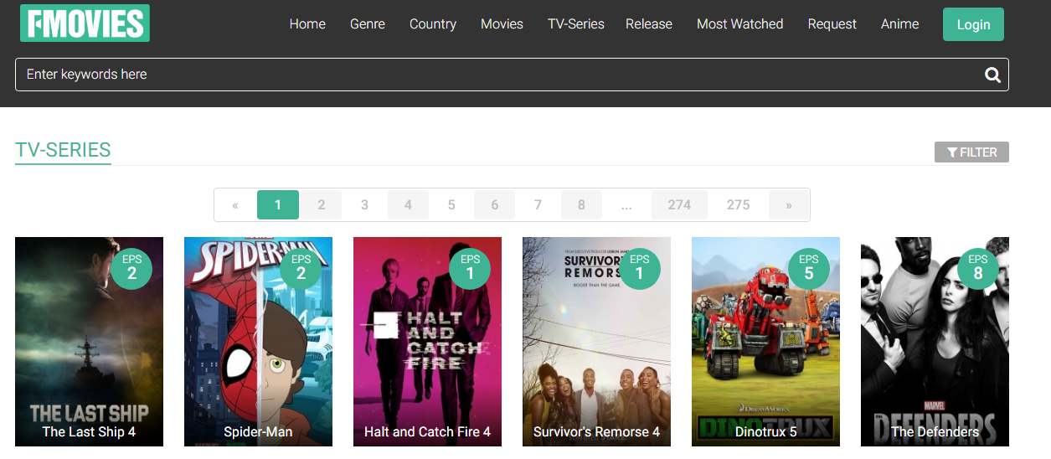Viewport: 1051px width, 459px height.
Task: Open the Request page
Action: (x=832, y=24)
